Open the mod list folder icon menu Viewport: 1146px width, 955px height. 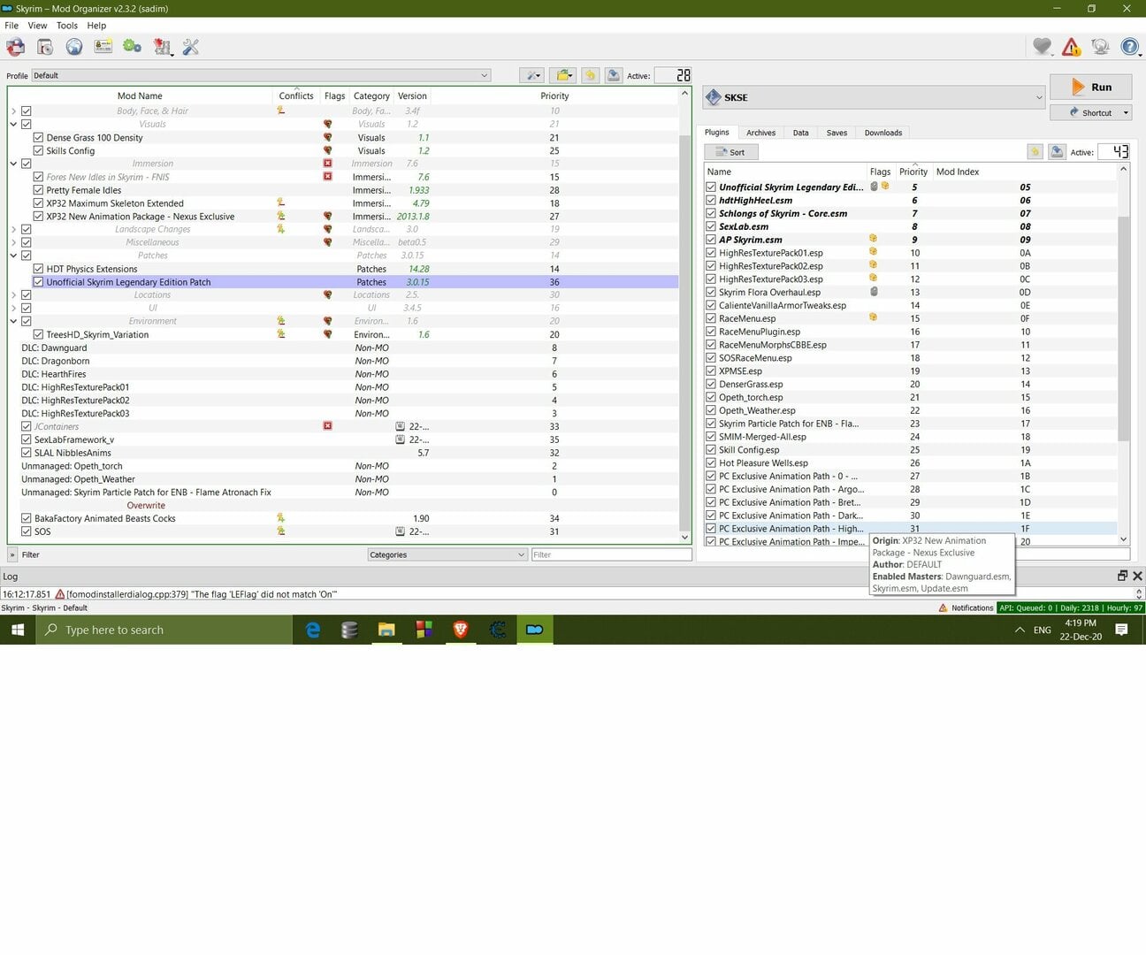[563, 75]
